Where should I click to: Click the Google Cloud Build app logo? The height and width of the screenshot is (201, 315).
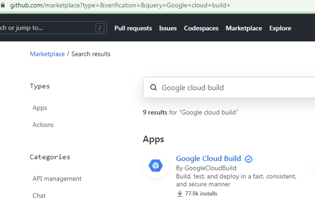pos(156,166)
